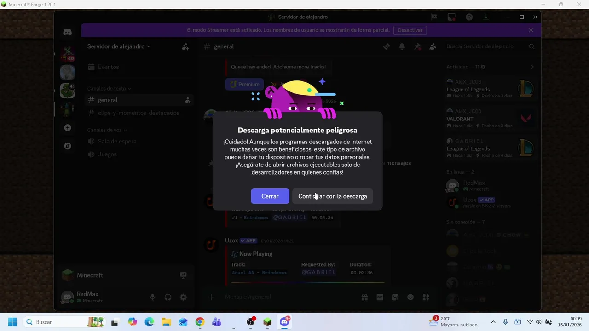This screenshot has height=331, width=589.
Task: Open the apps launcher icon in message bar
Action: 426,297
